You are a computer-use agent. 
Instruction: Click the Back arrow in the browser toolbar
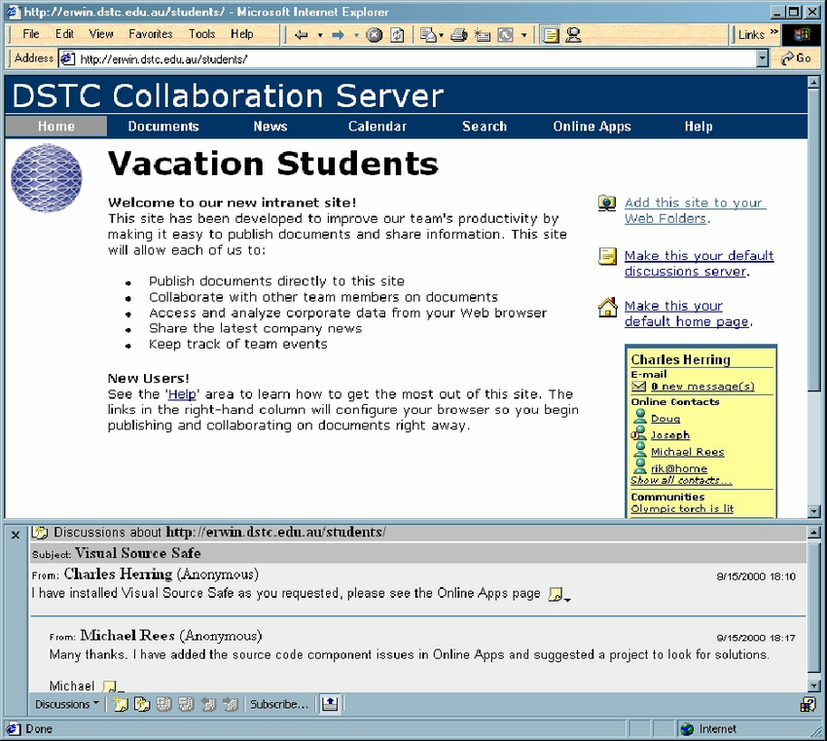pos(302,35)
